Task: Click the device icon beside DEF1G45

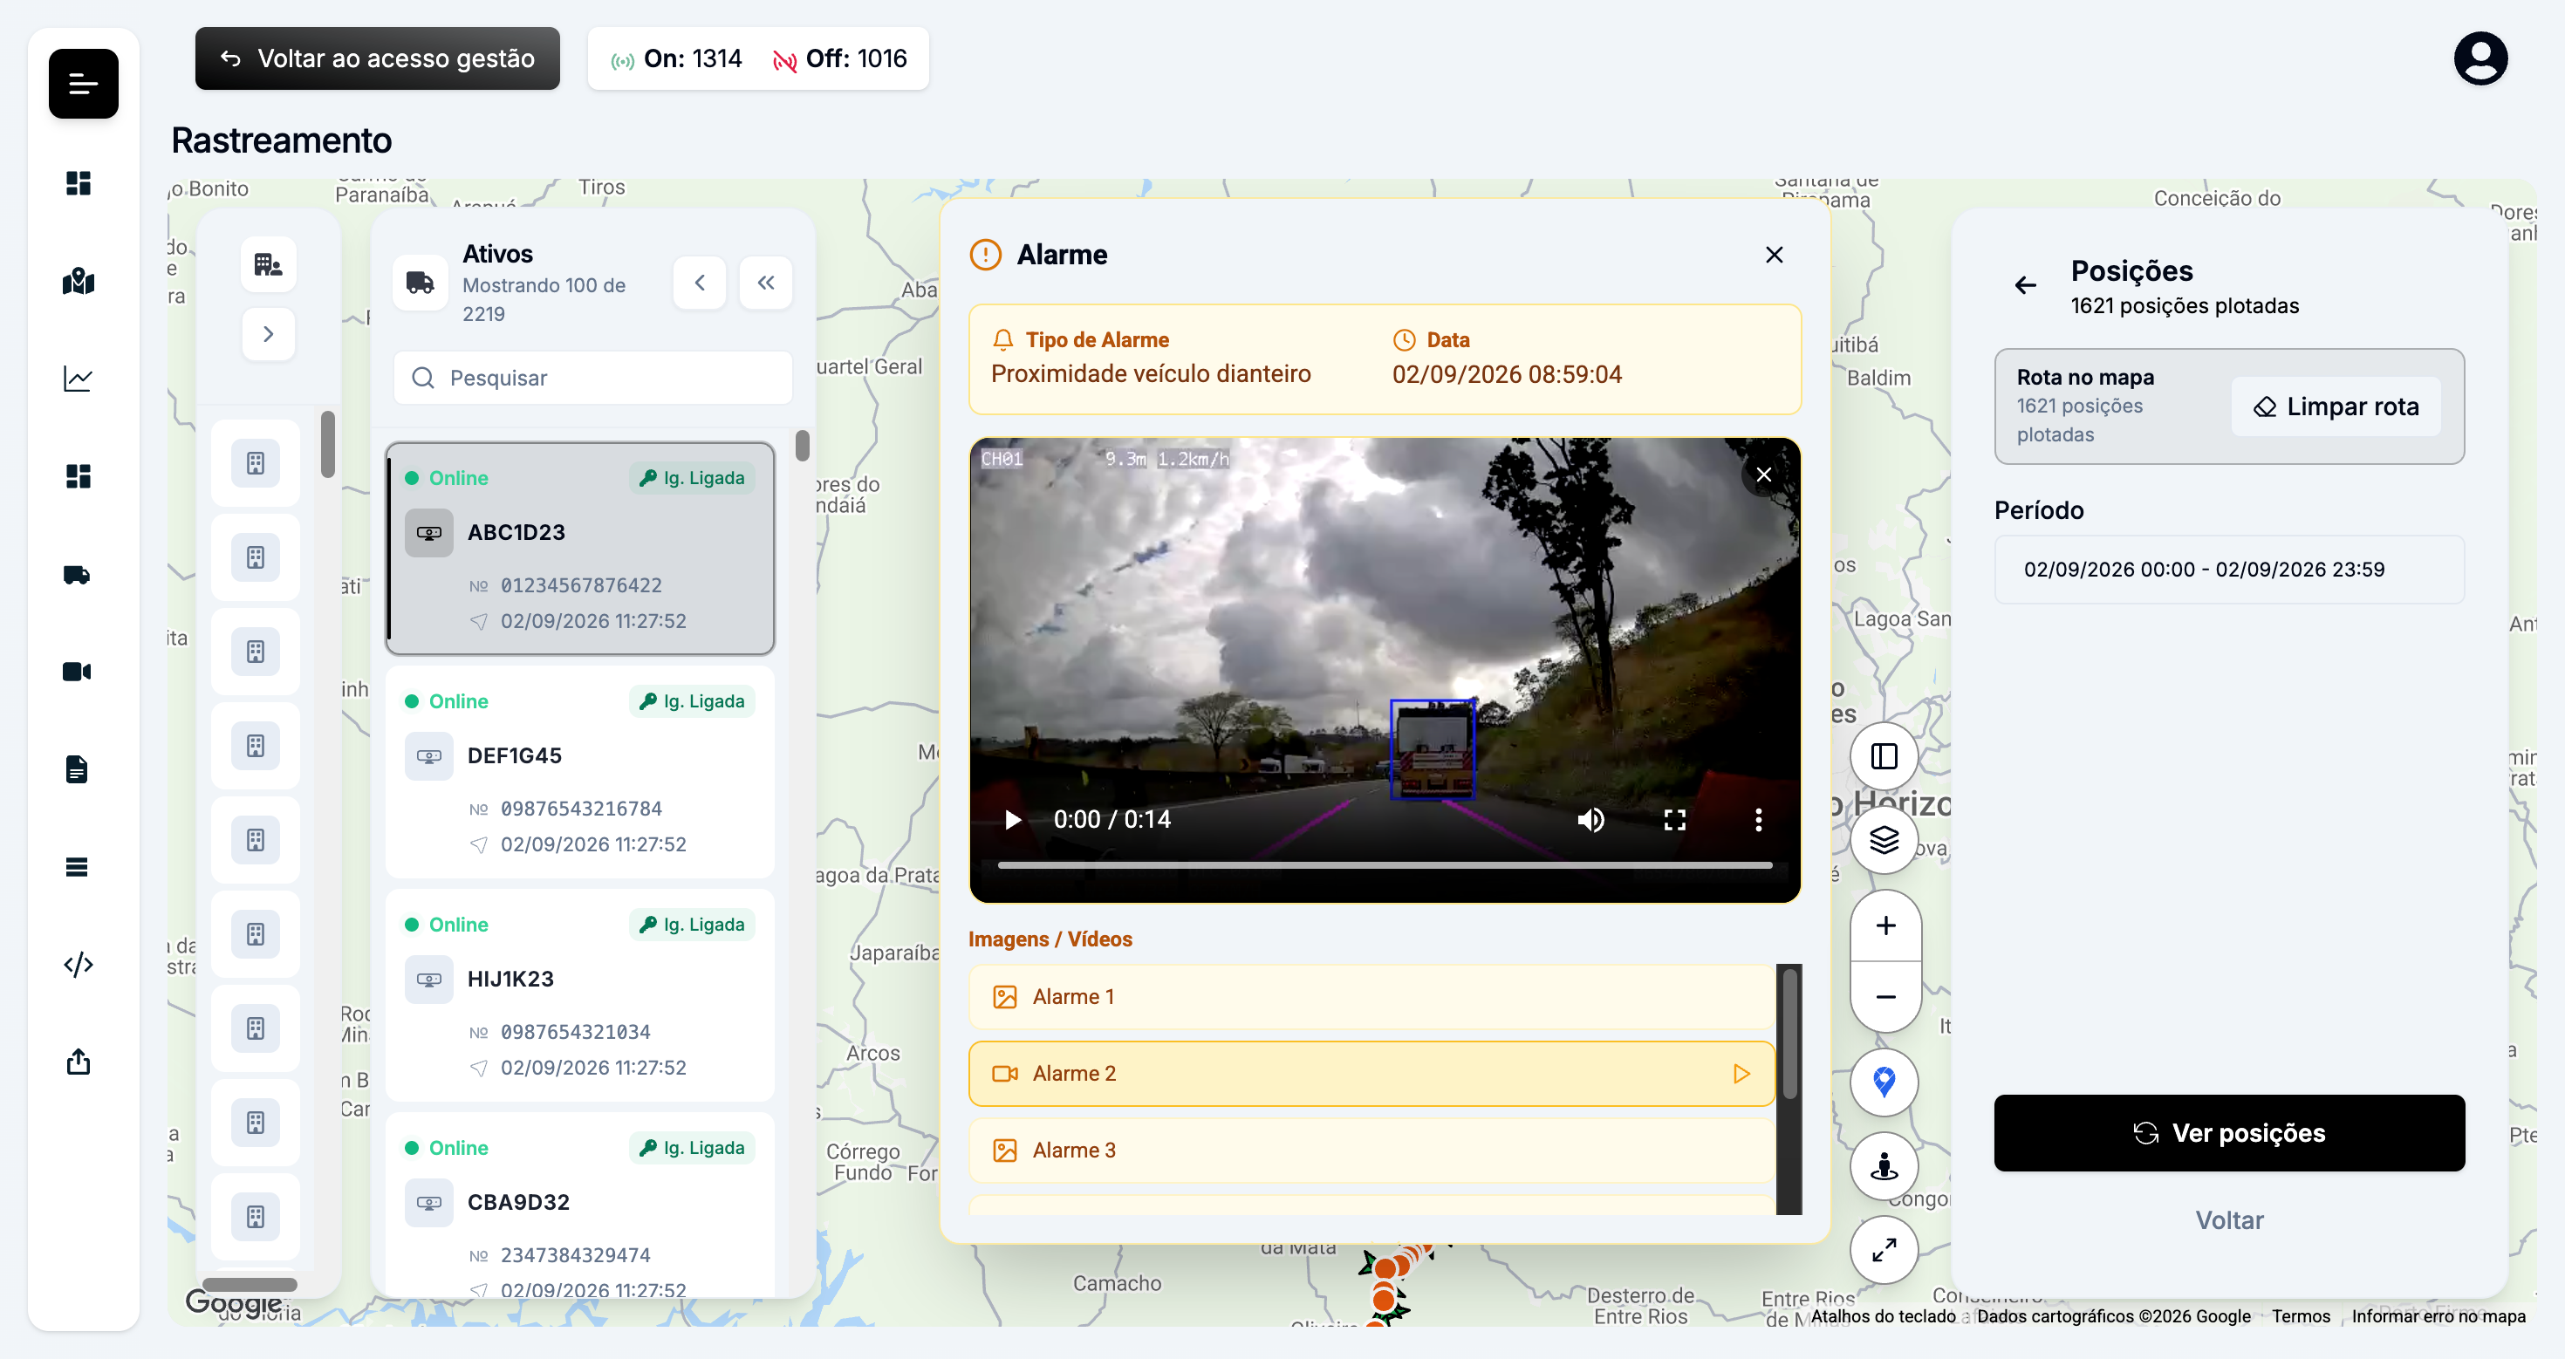Action: [429, 756]
